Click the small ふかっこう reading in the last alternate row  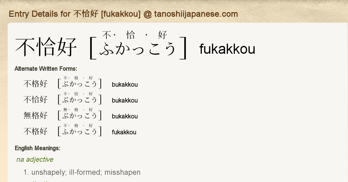(79, 132)
